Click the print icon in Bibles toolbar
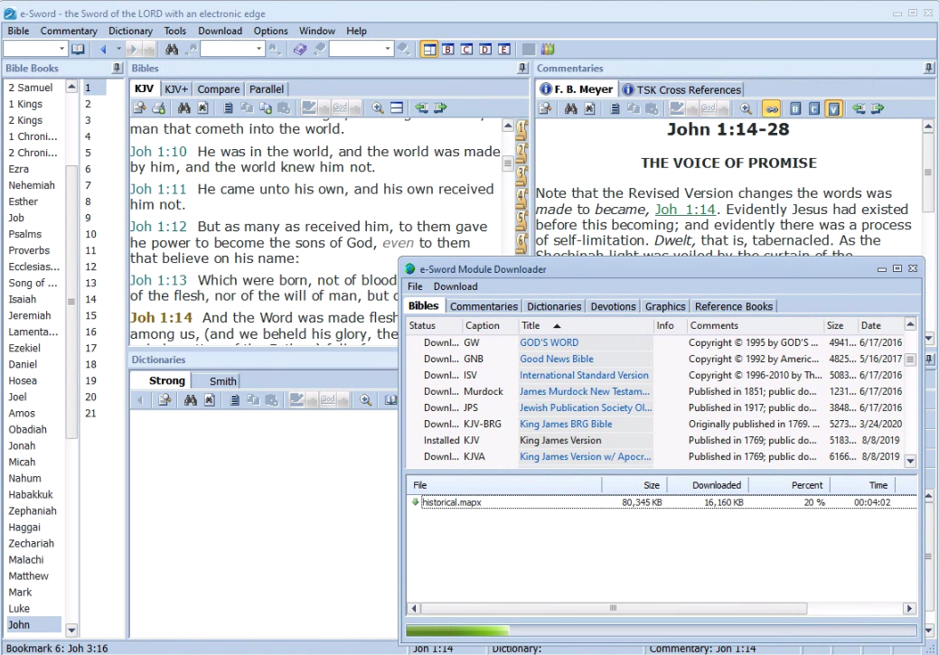This screenshot has width=939, height=655. pyautogui.click(x=159, y=108)
